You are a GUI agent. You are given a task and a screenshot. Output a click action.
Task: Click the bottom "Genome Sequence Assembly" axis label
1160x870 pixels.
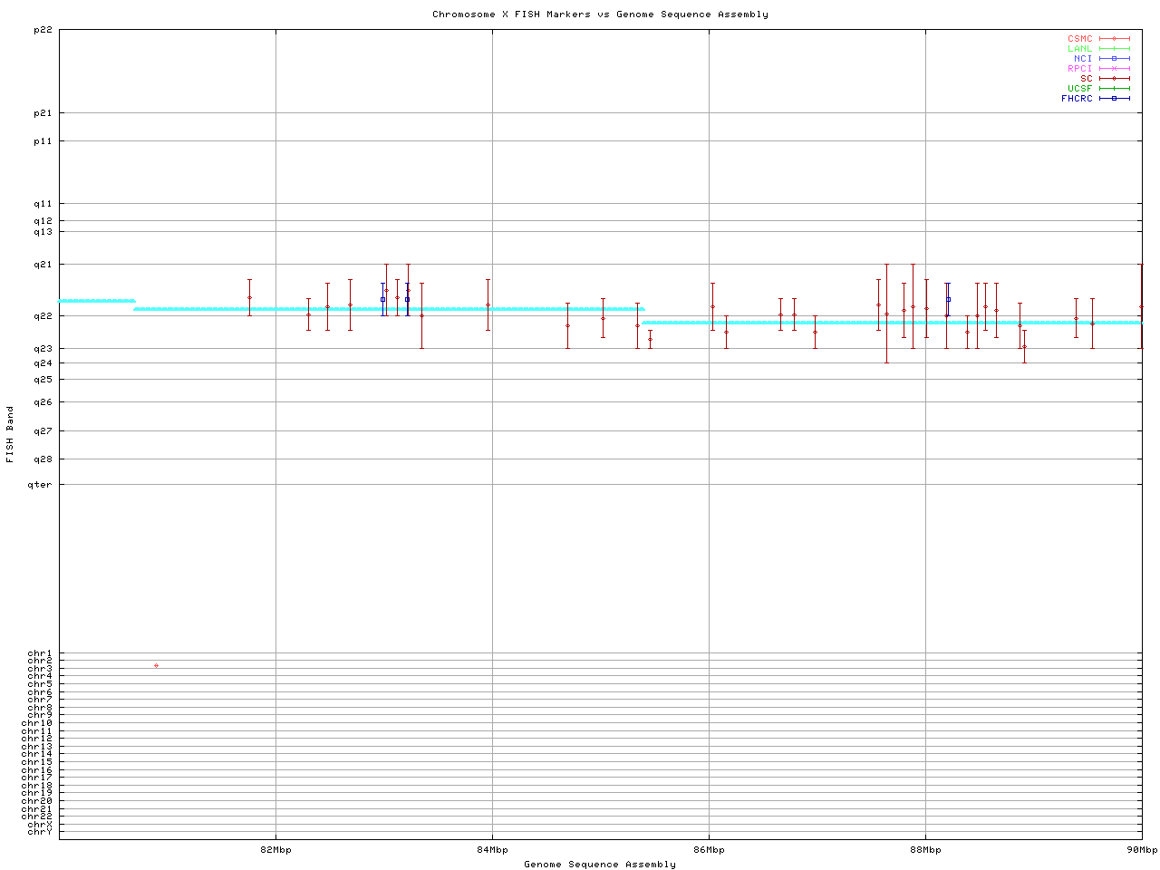pyautogui.click(x=600, y=865)
